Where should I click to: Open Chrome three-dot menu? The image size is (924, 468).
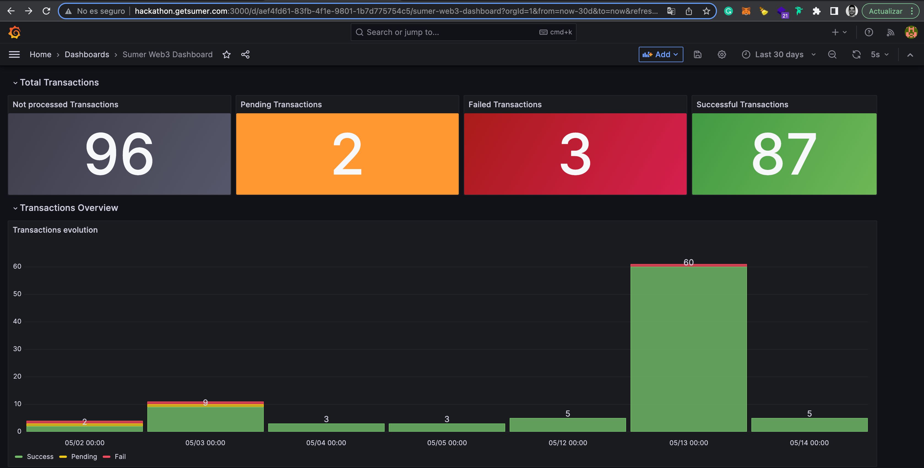(911, 11)
